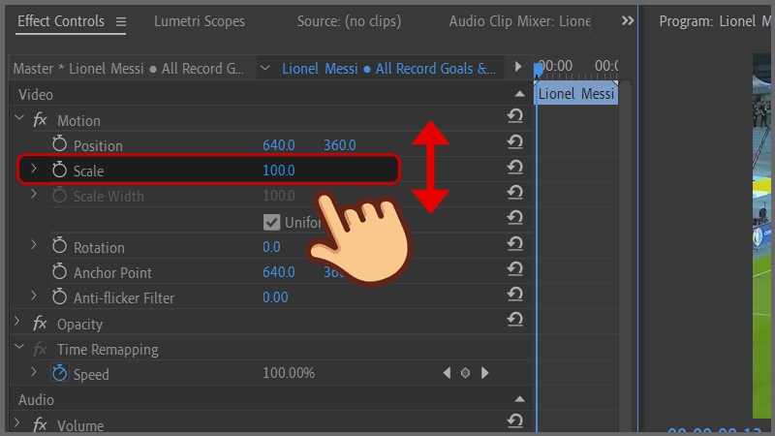Hide the timeline view with the play arrow
This screenshot has height=436, width=775.
click(517, 66)
